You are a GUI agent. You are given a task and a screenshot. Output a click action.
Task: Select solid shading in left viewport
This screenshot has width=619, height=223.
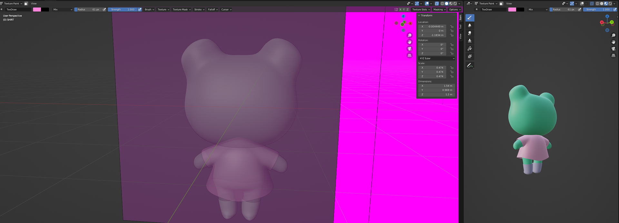(x=447, y=4)
